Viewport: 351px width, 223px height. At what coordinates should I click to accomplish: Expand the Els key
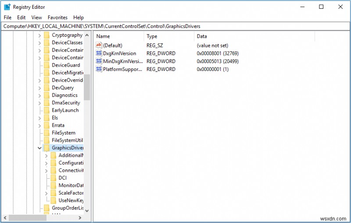(x=39, y=118)
